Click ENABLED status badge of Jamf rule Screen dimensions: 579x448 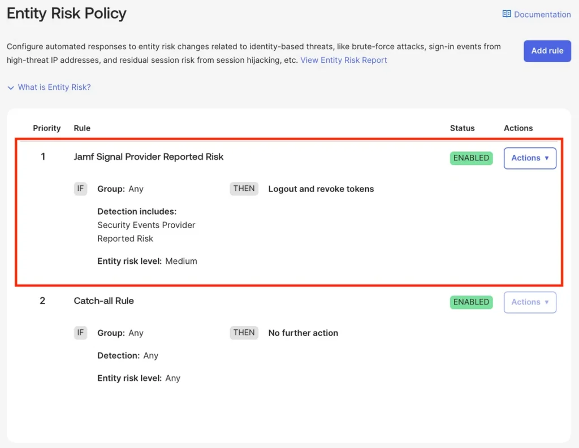471,158
